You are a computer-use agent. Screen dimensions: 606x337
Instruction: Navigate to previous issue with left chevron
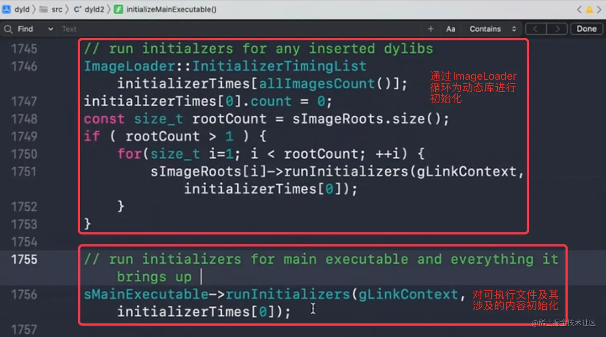pos(579,10)
